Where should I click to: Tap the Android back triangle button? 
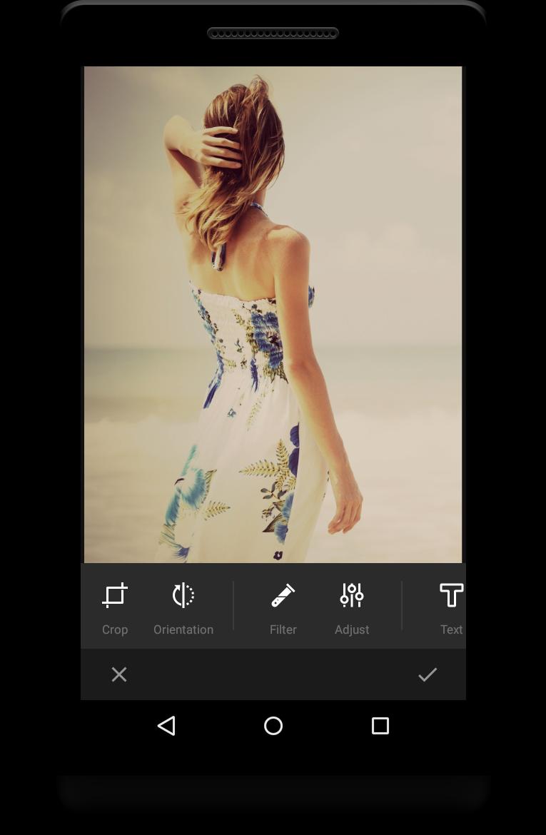point(167,726)
